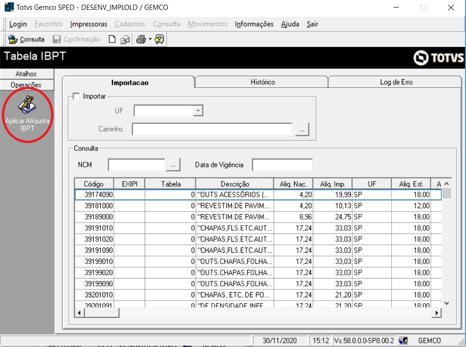Click the Código column header
466x347 pixels.
point(94,184)
